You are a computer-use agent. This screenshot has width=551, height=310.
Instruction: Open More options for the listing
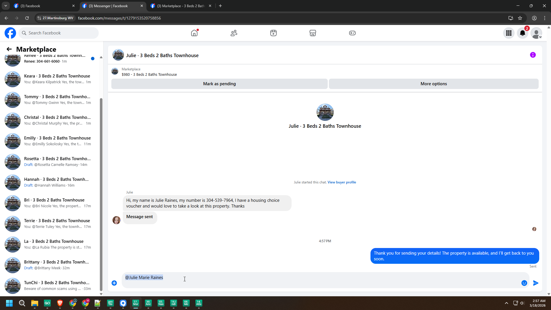coord(434,84)
